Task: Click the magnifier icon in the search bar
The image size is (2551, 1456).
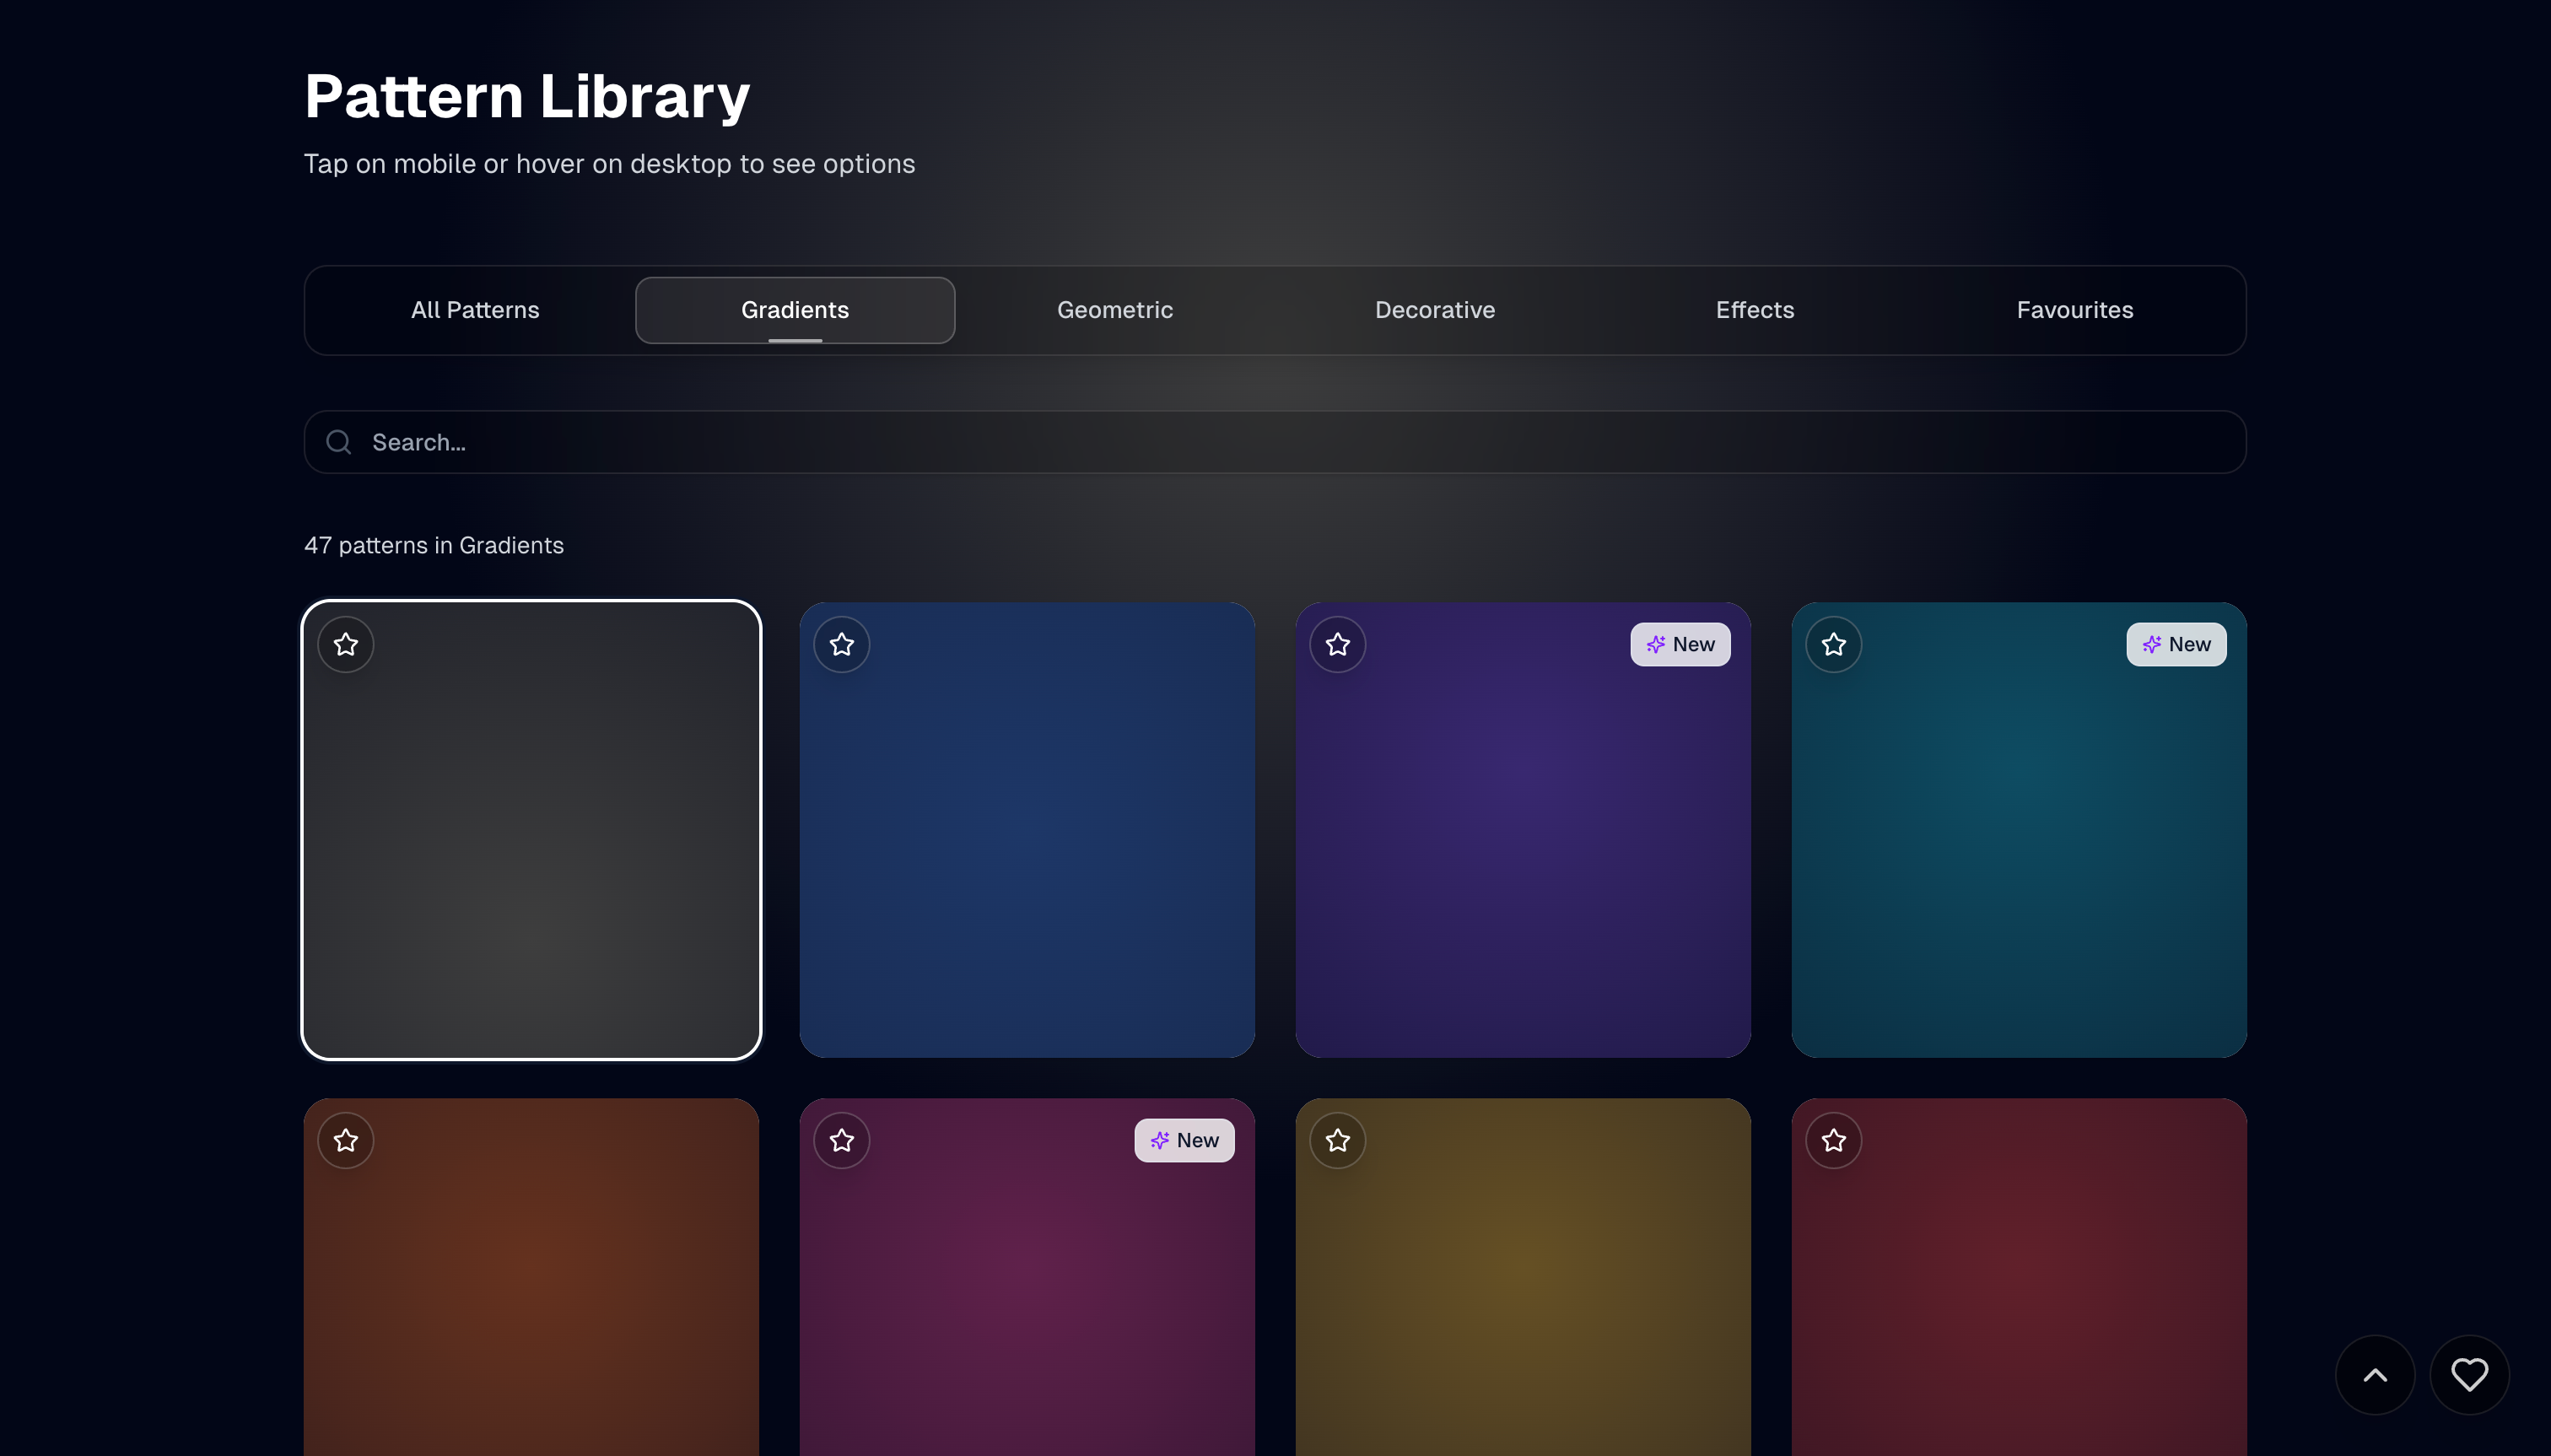Action: point(339,442)
